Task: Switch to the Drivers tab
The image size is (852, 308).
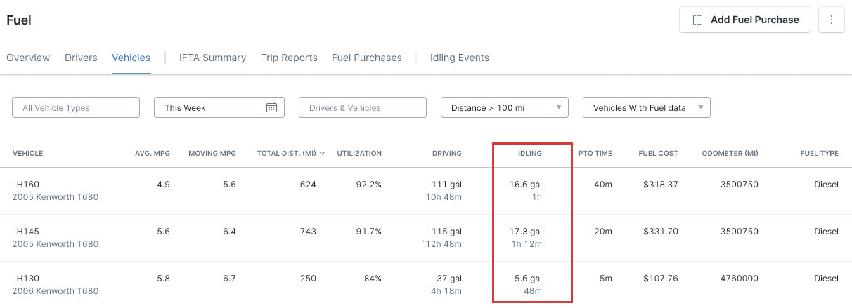Action: click(x=81, y=58)
